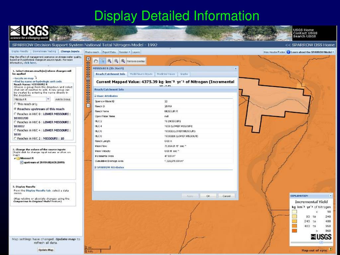340x255 pixels.
Task: Click the legend opacity slider handle
Action: point(321,242)
